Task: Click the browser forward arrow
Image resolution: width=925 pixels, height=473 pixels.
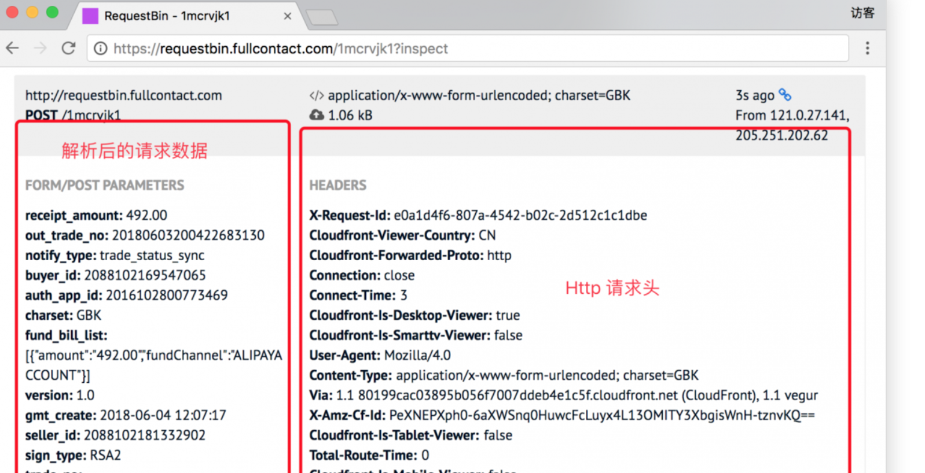Action: pyautogui.click(x=40, y=48)
